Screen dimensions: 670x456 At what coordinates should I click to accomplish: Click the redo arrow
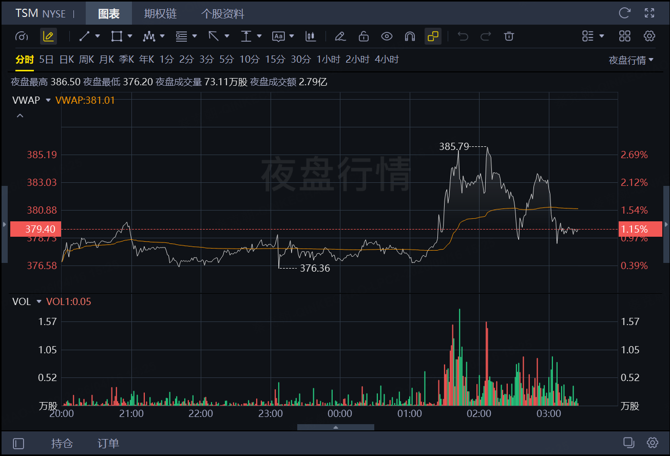click(486, 36)
